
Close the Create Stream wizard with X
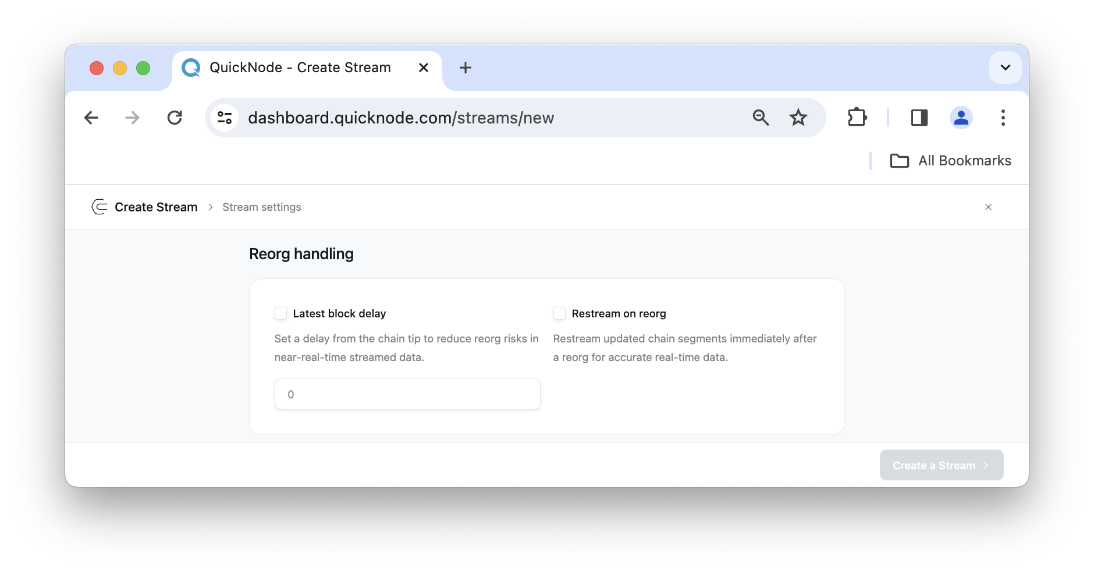pyautogui.click(x=988, y=207)
